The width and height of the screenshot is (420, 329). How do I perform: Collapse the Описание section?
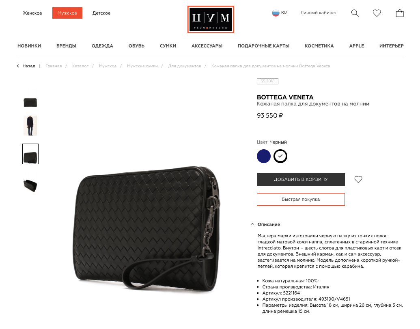tap(265, 224)
